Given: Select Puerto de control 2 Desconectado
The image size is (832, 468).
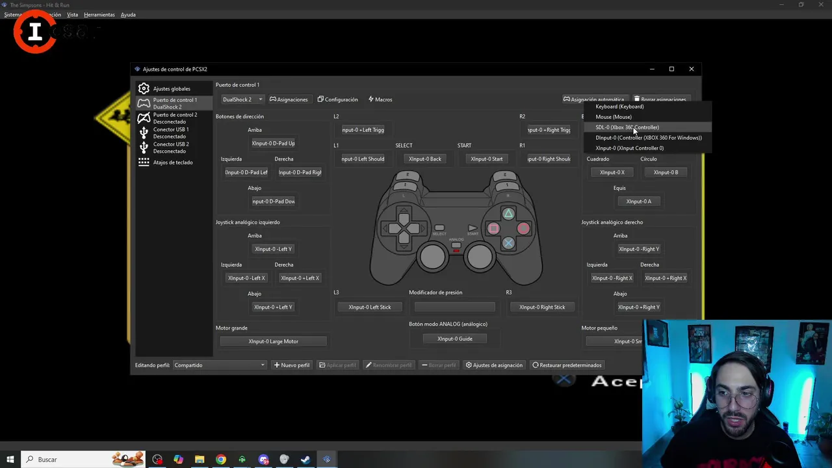Looking at the screenshot, I should click(x=173, y=118).
